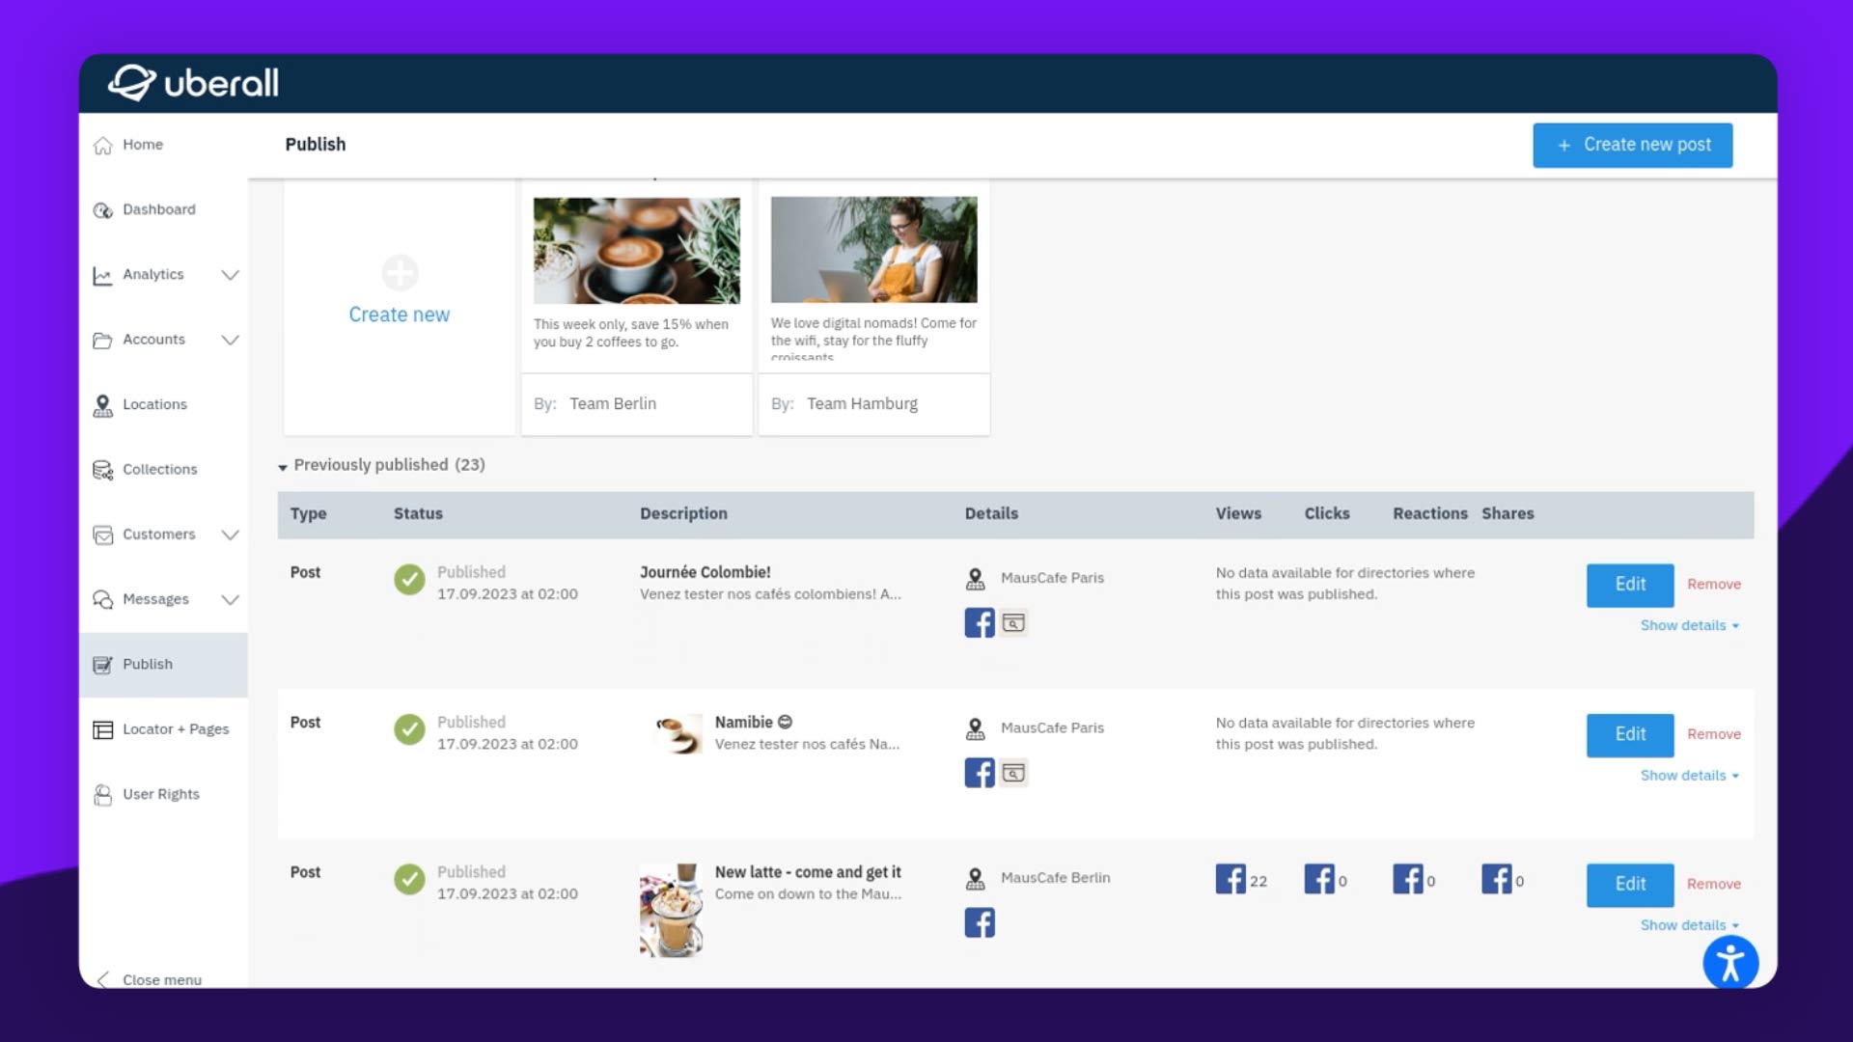This screenshot has height=1042, width=1853.
Task: Show details for Journée Colombie post
Action: click(x=1688, y=625)
